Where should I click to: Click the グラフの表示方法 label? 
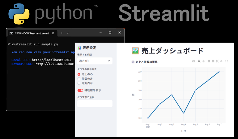click(x=87, y=69)
